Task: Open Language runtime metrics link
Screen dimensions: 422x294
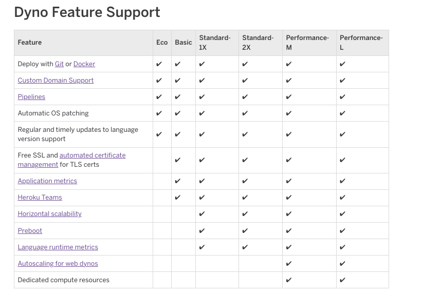Action: pos(58,247)
